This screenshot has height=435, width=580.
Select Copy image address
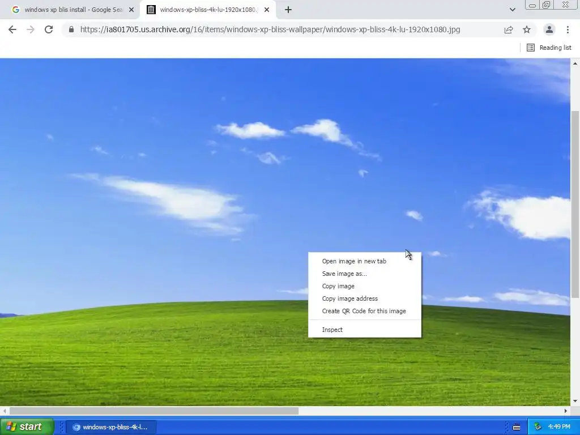[364, 298]
